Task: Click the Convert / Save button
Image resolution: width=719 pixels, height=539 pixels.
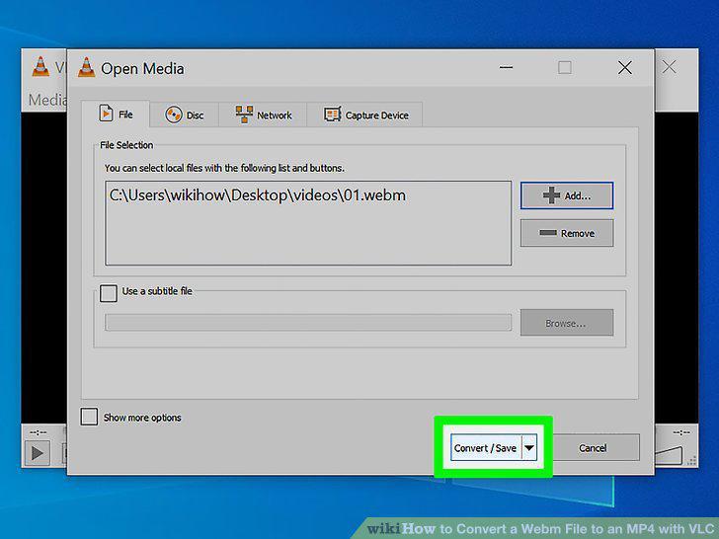Action: click(x=486, y=448)
